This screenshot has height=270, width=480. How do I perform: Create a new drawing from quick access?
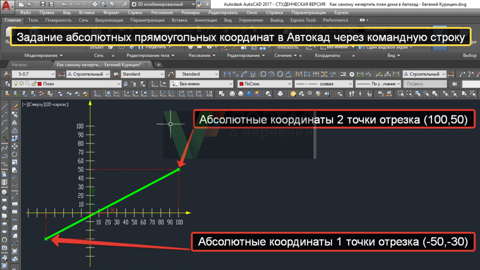click(x=21, y=4)
